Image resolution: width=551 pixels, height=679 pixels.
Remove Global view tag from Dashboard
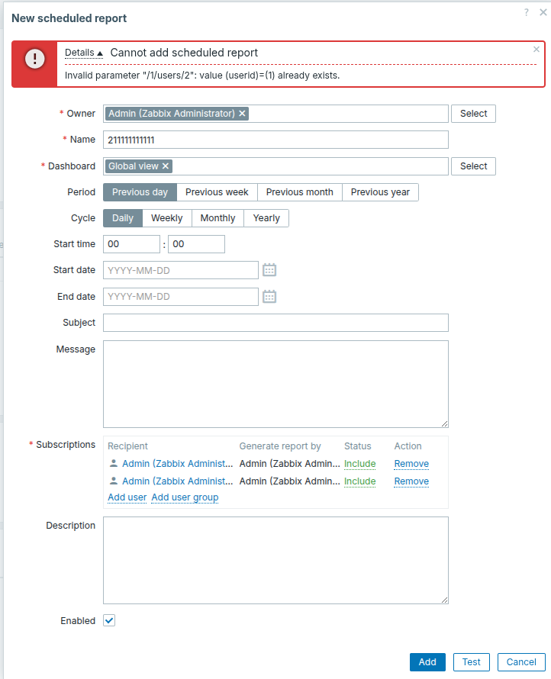(166, 166)
